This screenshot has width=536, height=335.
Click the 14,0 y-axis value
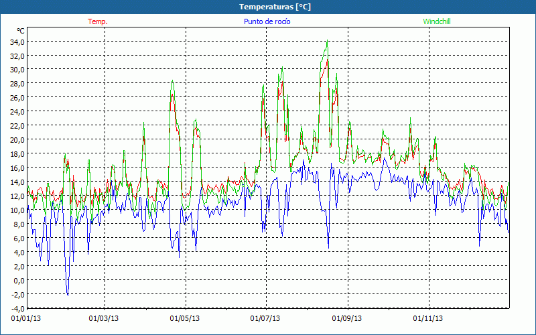pyautogui.click(x=17, y=182)
